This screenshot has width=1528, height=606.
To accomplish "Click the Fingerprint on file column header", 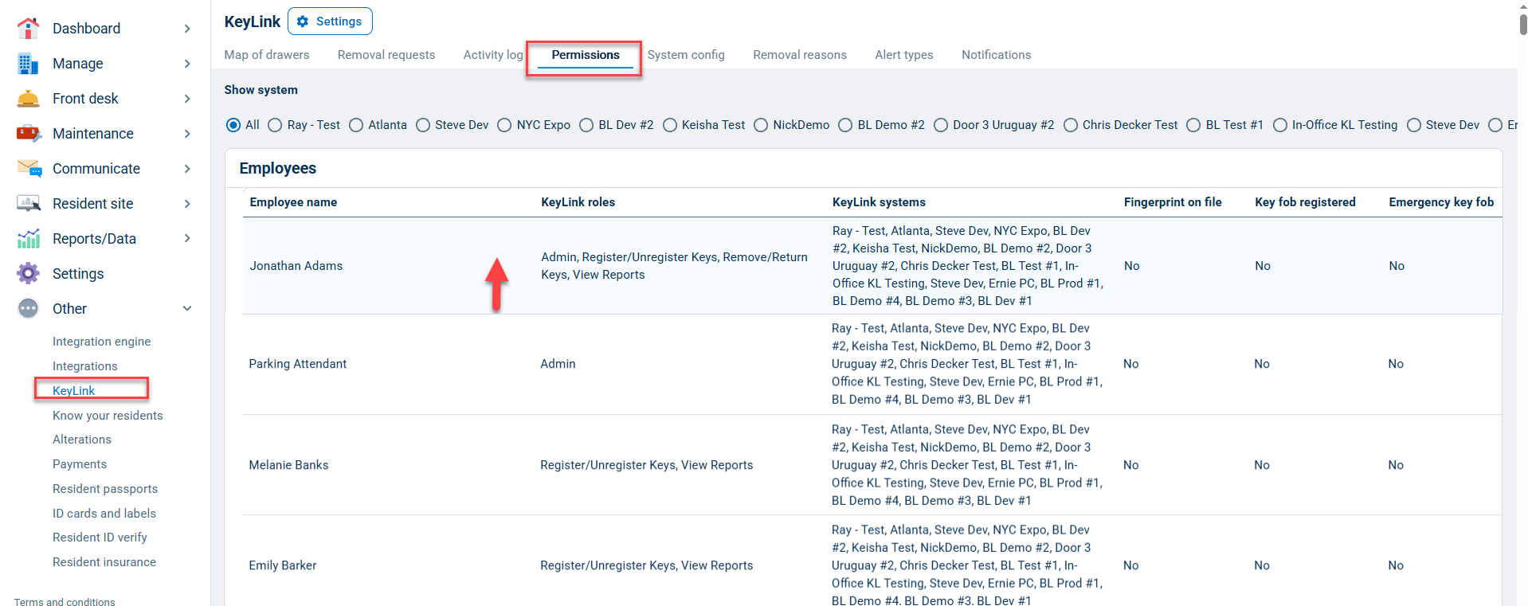I will point(1173,202).
